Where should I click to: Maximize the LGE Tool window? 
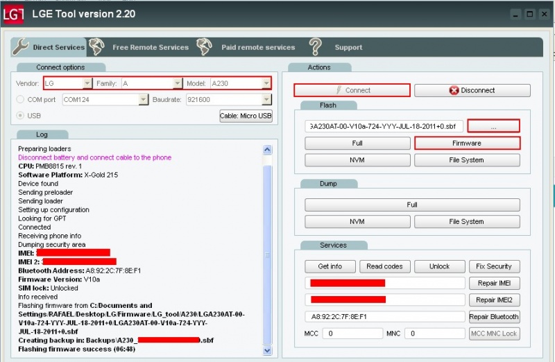click(x=530, y=14)
